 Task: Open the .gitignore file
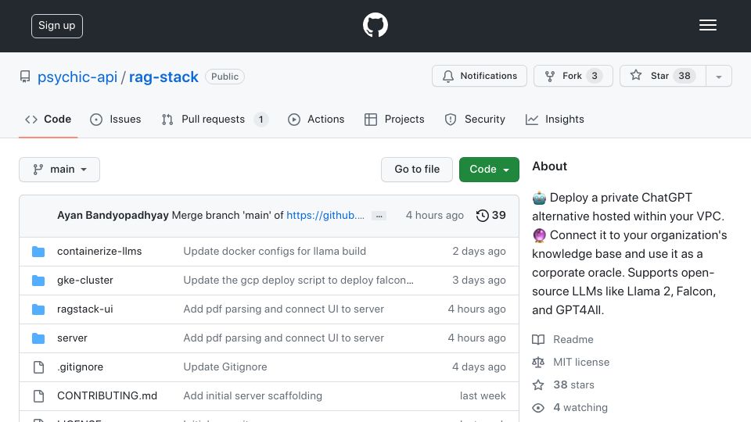click(80, 367)
